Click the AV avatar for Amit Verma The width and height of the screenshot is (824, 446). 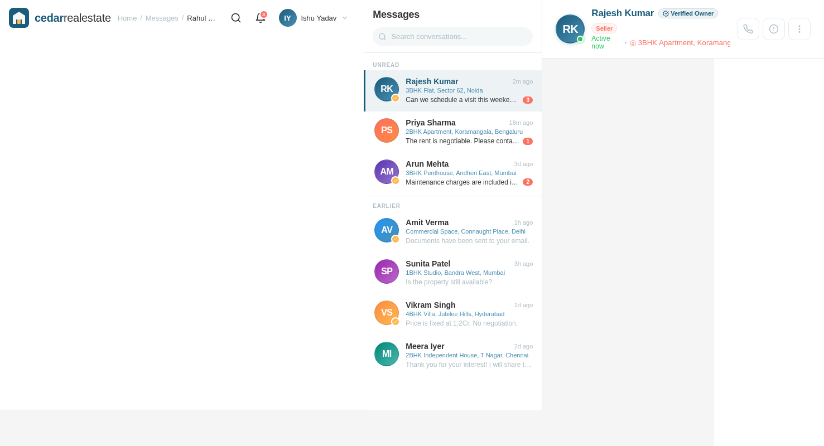pyautogui.click(x=387, y=230)
